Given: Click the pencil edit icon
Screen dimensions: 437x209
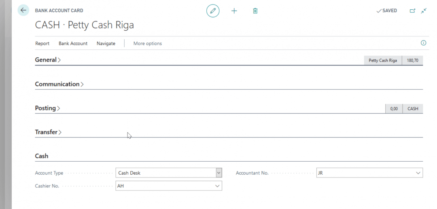Looking at the screenshot, I should [x=213, y=11].
